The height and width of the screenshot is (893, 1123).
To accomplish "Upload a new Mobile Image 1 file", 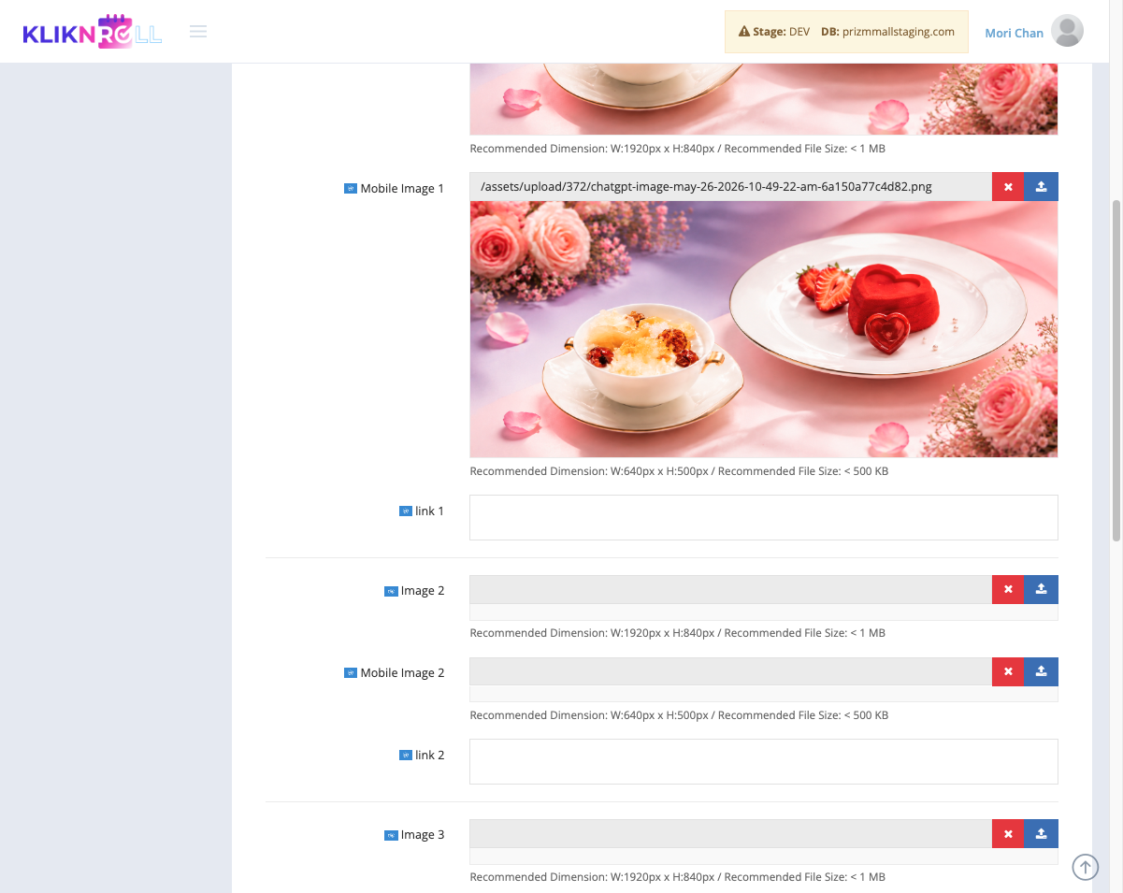I will (x=1042, y=187).
